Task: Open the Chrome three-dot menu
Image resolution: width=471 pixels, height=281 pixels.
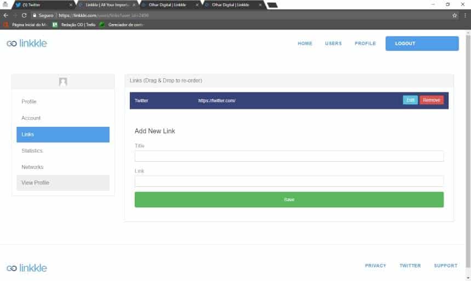Action: tap(465, 15)
